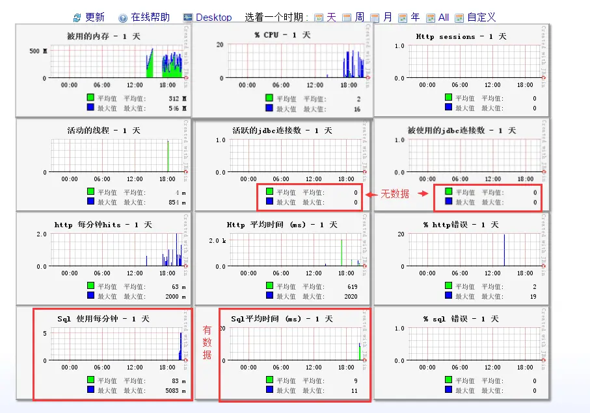Screen dimensions: 590x413
Task: Click the calendar icon beside 月
Action: click(375, 18)
